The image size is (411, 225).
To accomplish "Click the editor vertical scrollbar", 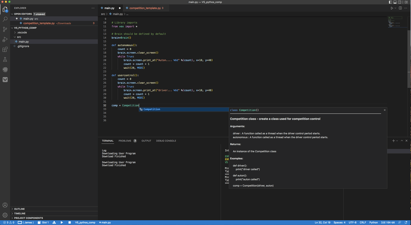I will click(409, 60).
